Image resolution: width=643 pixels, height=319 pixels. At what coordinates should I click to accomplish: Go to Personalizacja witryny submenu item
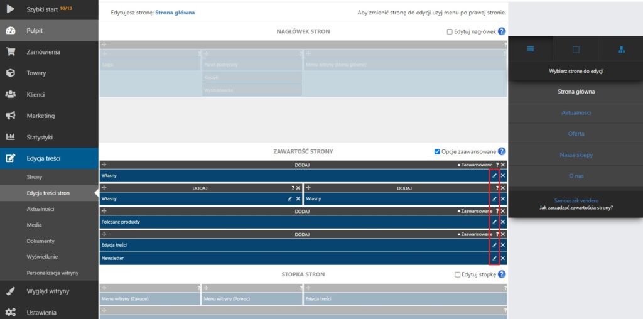[x=52, y=273]
